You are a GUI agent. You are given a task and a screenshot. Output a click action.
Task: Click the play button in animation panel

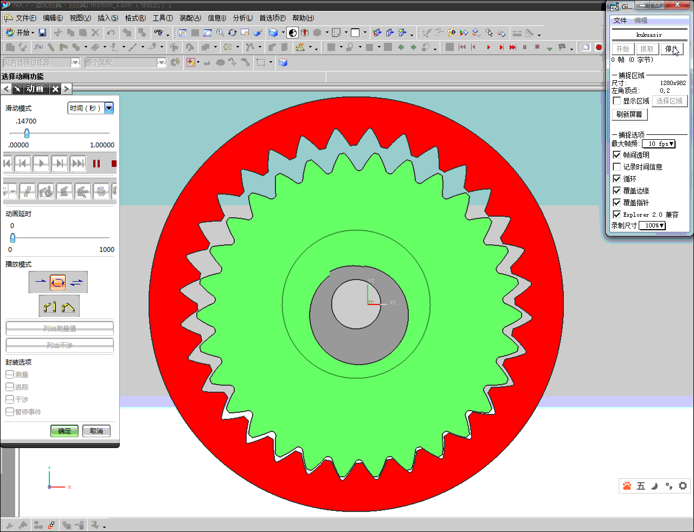pyautogui.click(x=41, y=163)
